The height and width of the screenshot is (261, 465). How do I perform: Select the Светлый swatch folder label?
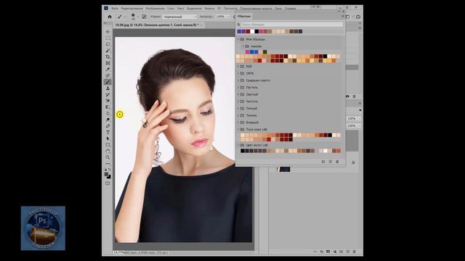(252, 94)
